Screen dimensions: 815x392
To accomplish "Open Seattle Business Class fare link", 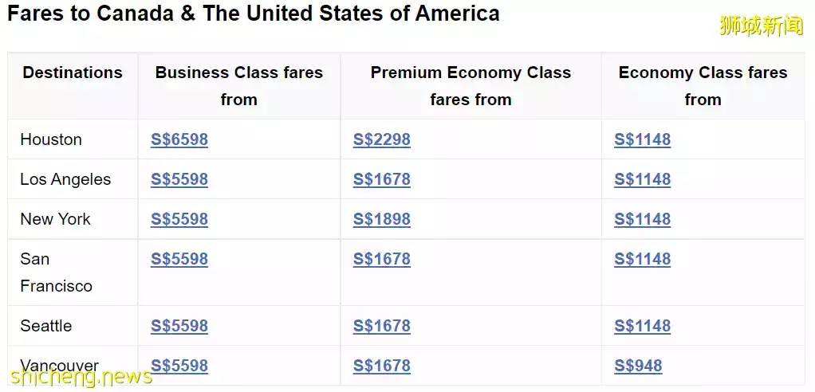I will coord(179,326).
